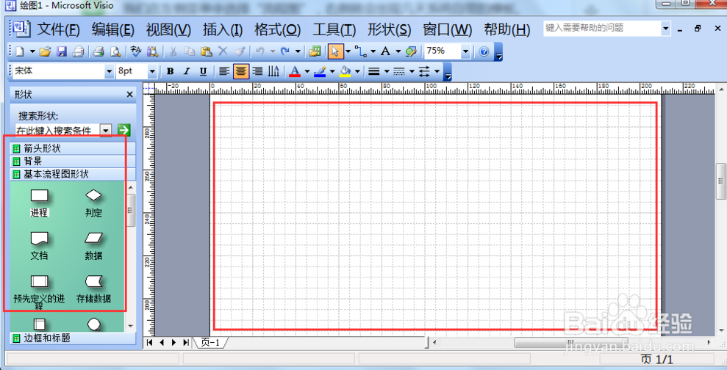Viewport: 727px width, 370px height.
Task: Click the Delete X icon
Action: 223,51
